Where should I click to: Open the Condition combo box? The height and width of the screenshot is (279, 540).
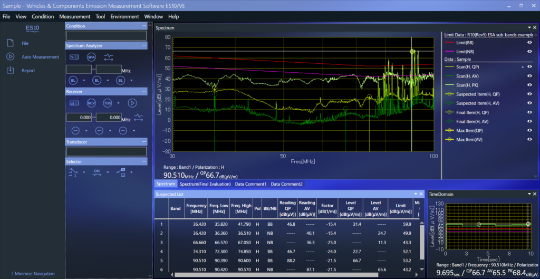107,35
